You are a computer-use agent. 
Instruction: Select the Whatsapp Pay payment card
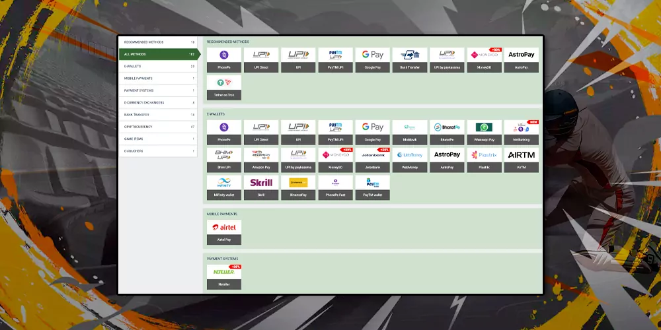(485, 133)
